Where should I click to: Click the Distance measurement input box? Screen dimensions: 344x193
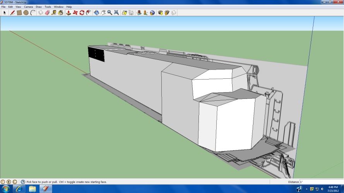click(321, 182)
